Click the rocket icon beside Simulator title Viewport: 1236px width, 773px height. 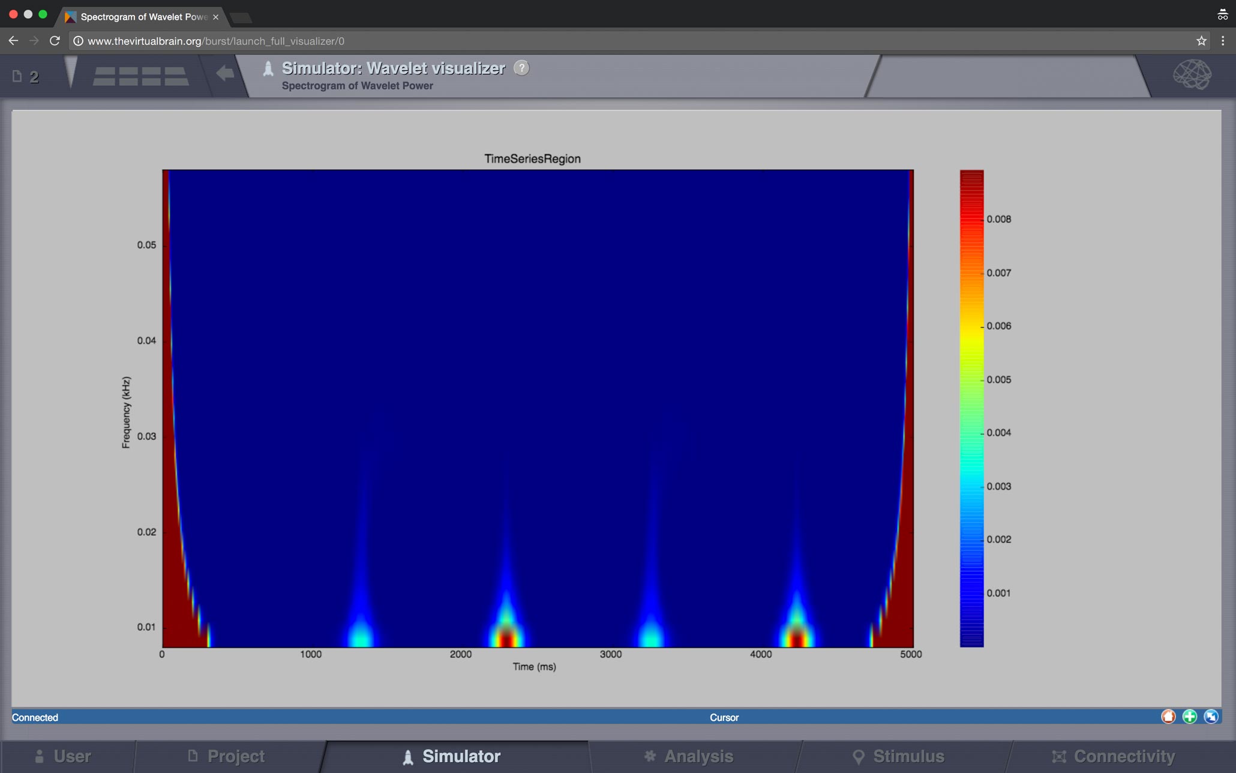click(x=268, y=68)
